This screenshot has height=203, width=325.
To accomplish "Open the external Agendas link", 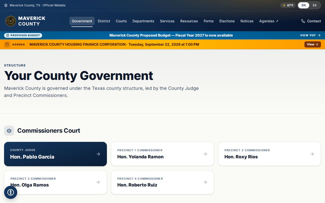I will tap(269, 21).
